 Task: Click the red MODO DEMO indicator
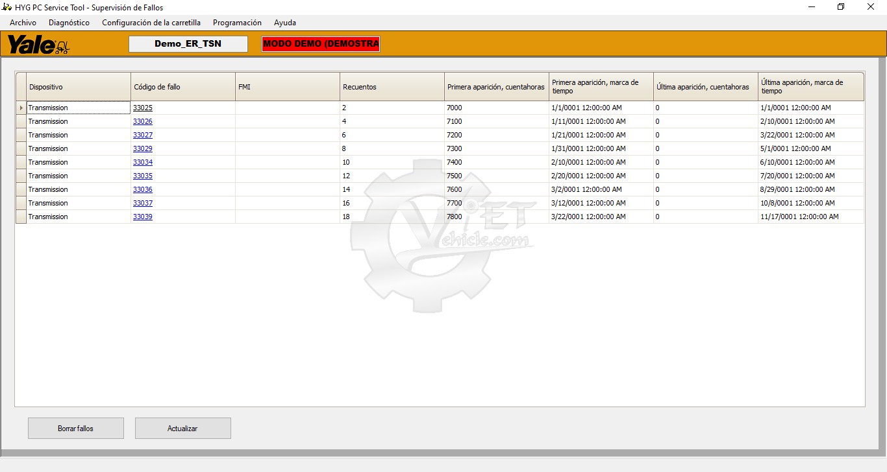(x=321, y=44)
